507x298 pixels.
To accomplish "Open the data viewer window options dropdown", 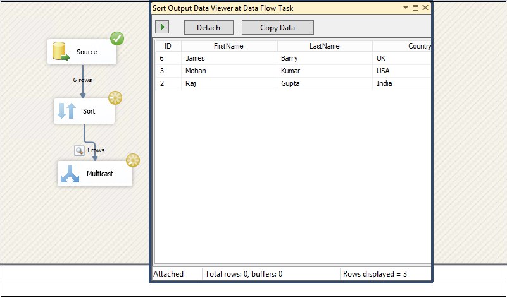I will coord(406,8).
